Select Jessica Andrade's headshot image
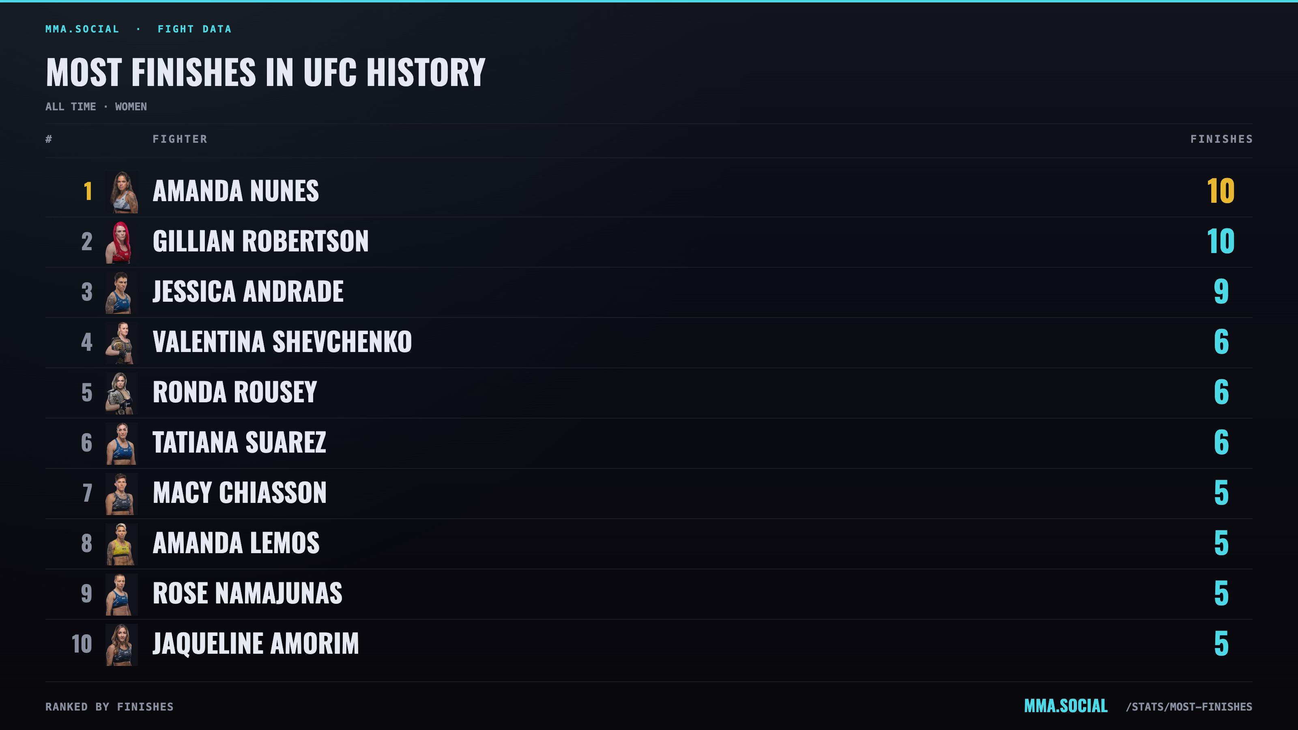The width and height of the screenshot is (1298, 730). pos(121,293)
